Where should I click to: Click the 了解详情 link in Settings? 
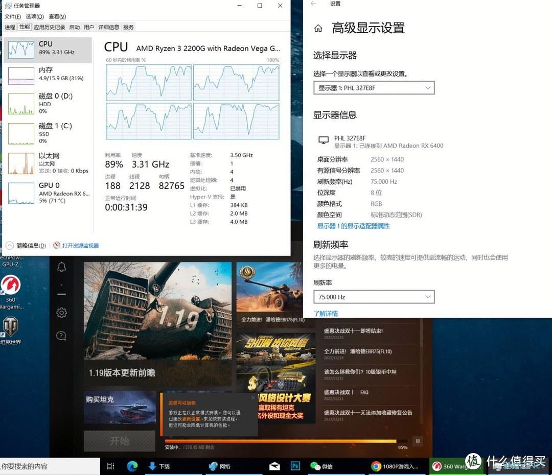pyautogui.click(x=326, y=314)
